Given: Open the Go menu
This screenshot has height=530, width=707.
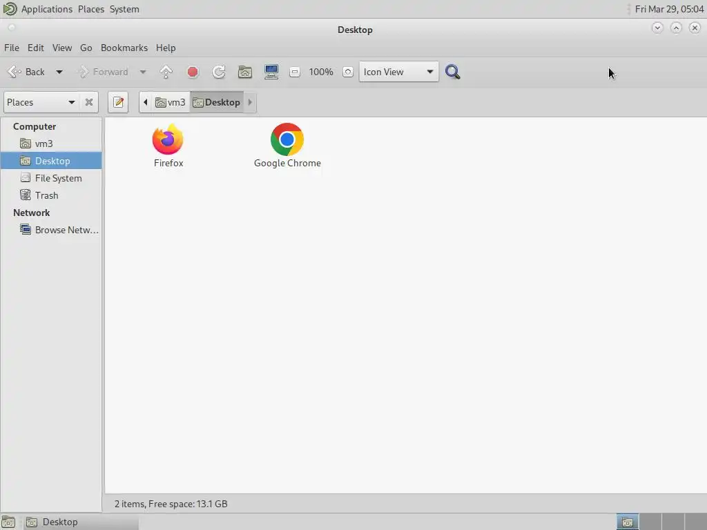Looking at the screenshot, I should [x=86, y=48].
